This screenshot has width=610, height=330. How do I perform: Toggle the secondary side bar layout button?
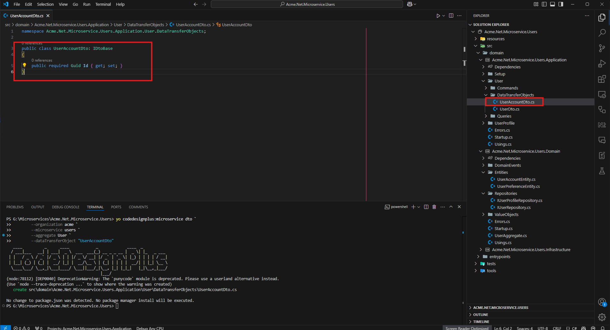561,4
